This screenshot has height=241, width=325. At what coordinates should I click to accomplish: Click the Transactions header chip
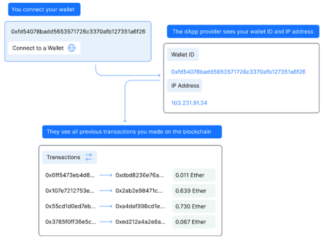click(70, 157)
